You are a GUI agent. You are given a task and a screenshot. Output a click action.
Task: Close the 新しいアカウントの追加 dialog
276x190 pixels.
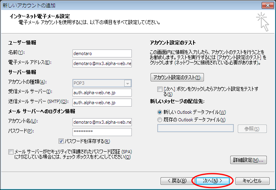(x=268, y=5)
